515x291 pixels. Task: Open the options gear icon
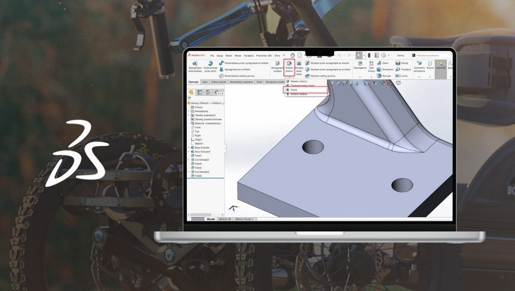pos(383,55)
